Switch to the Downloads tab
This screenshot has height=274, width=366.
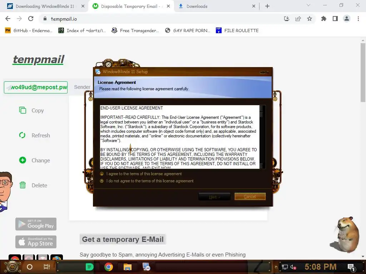coord(197,6)
